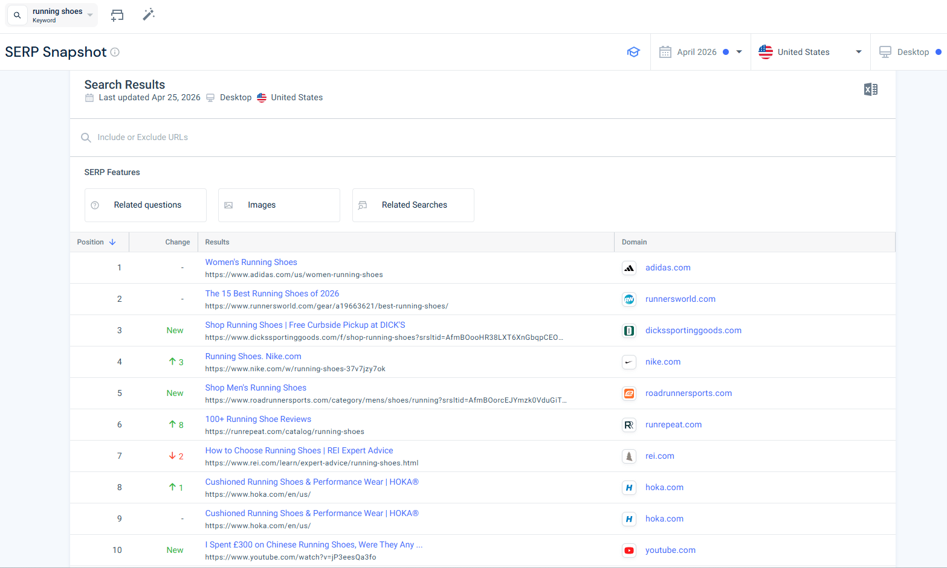Click the runrepeat.com domain link

click(x=674, y=424)
